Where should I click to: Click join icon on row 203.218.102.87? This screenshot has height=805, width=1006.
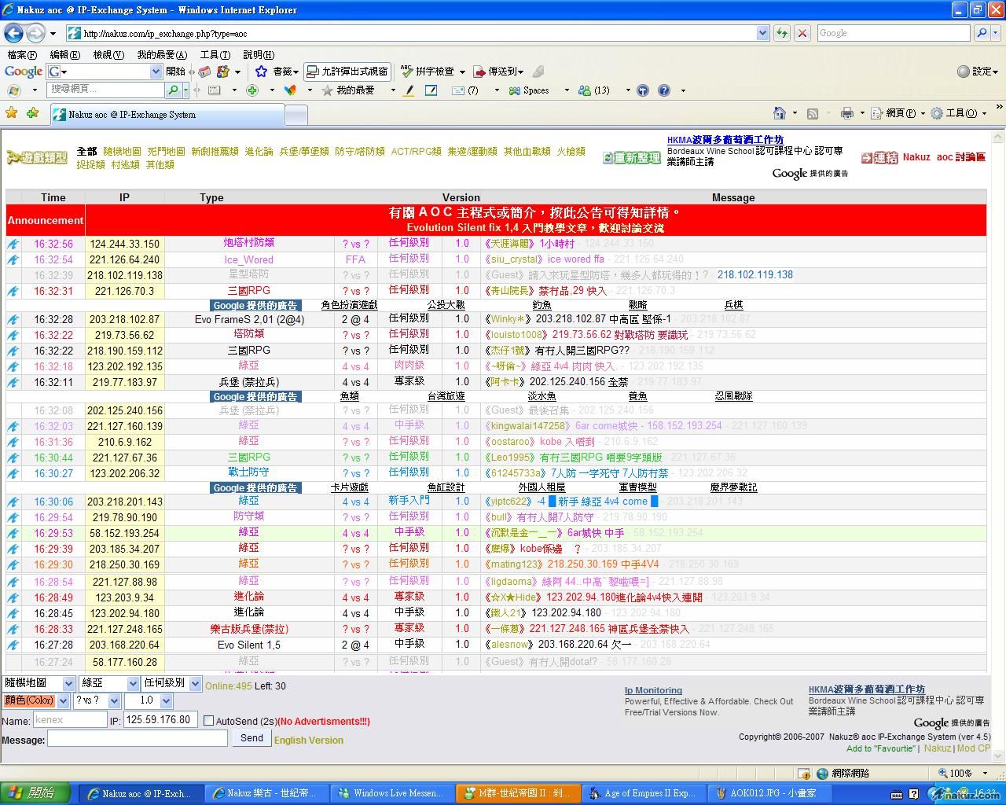click(13, 319)
